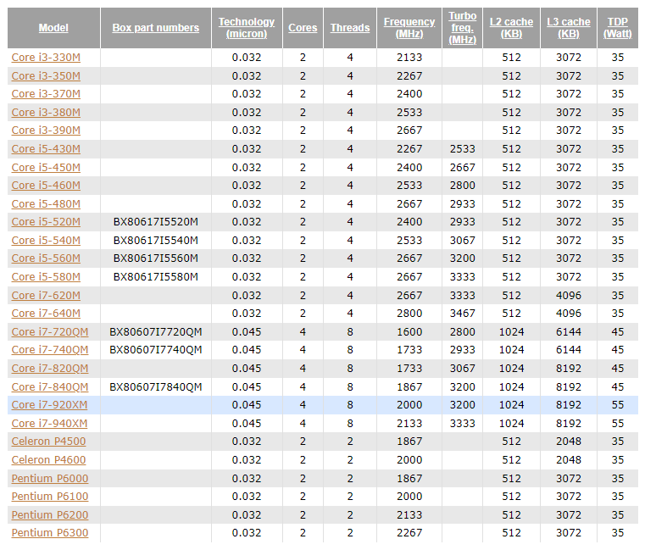Screen dimensions: 645x550
Task: Sort table by Model column header
Action: pos(53,28)
